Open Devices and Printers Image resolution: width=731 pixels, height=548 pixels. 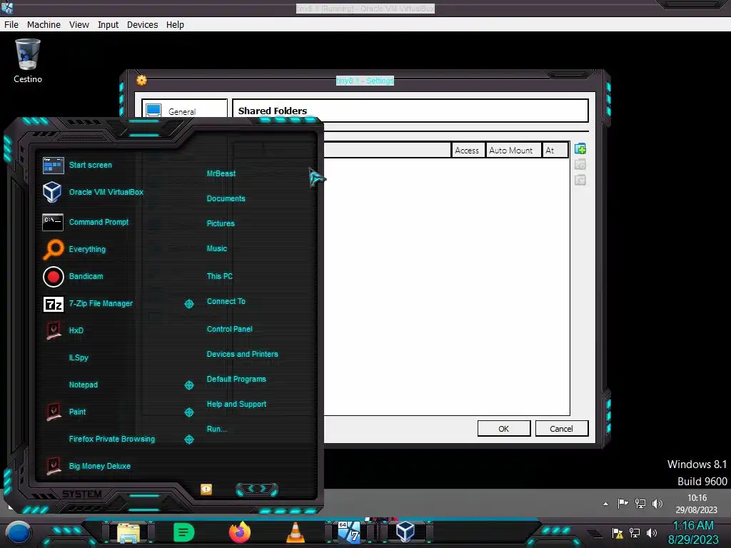(x=243, y=354)
